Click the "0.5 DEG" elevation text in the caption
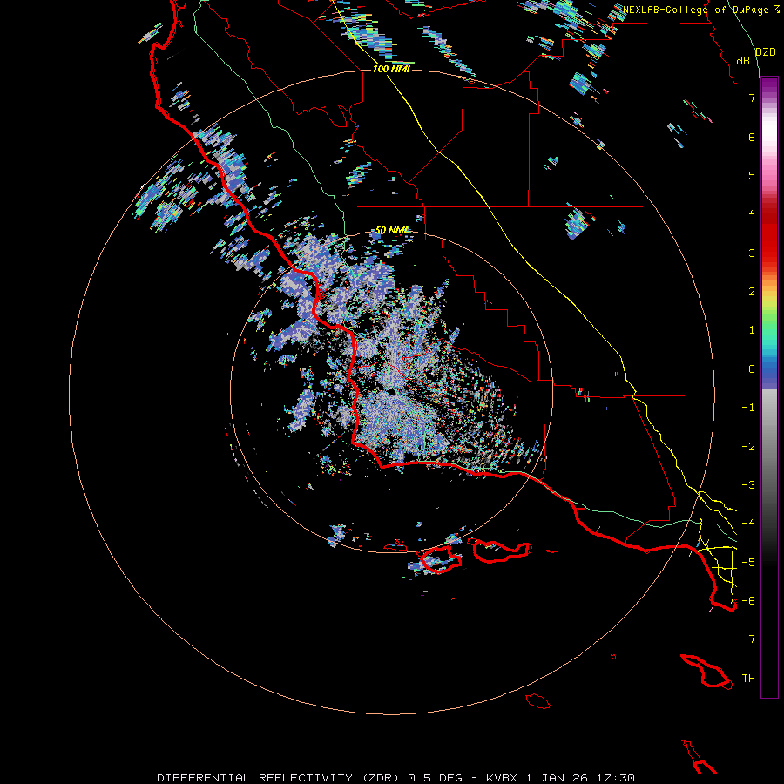784x784 pixels. [435, 778]
